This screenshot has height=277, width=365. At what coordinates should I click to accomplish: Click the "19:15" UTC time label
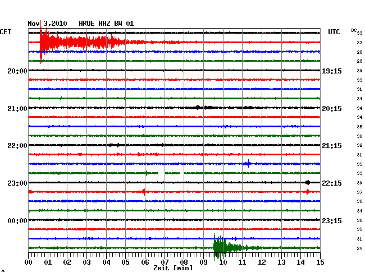coord(332,71)
